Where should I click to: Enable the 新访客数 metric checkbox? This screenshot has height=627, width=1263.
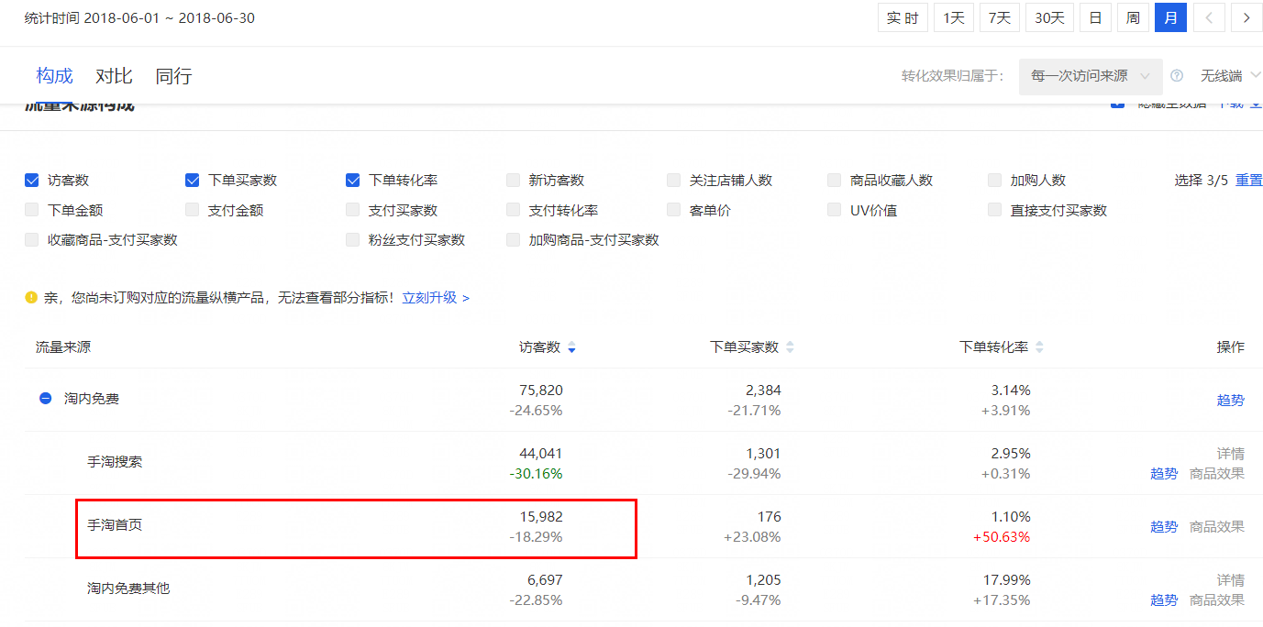[512, 180]
